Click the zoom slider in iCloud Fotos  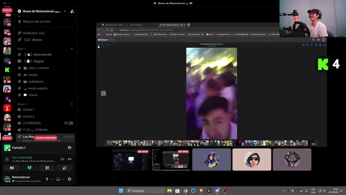111,45
